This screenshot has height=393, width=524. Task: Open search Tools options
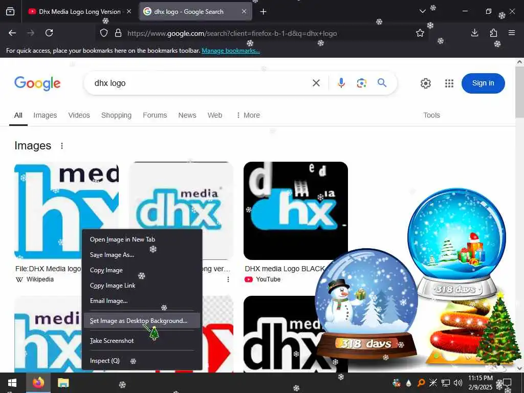coord(431,115)
